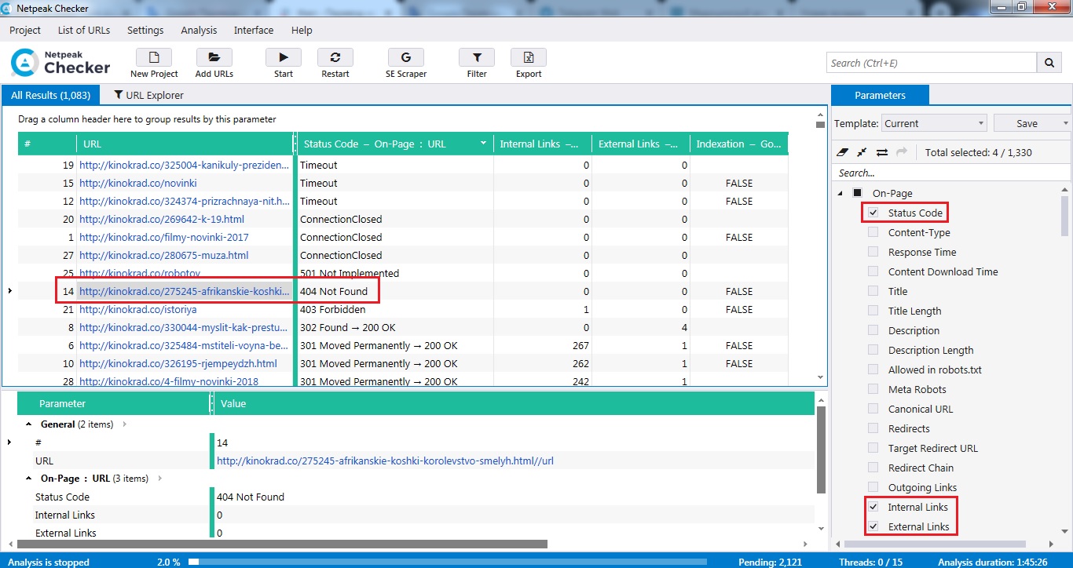Image resolution: width=1073 pixels, height=568 pixels.
Task: Sort by the Internal Links column header
Action: [543, 144]
